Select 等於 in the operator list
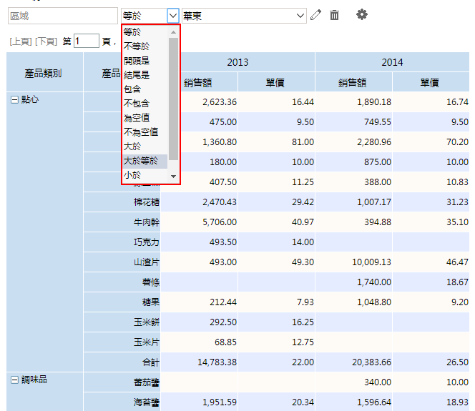 point(132,32)
